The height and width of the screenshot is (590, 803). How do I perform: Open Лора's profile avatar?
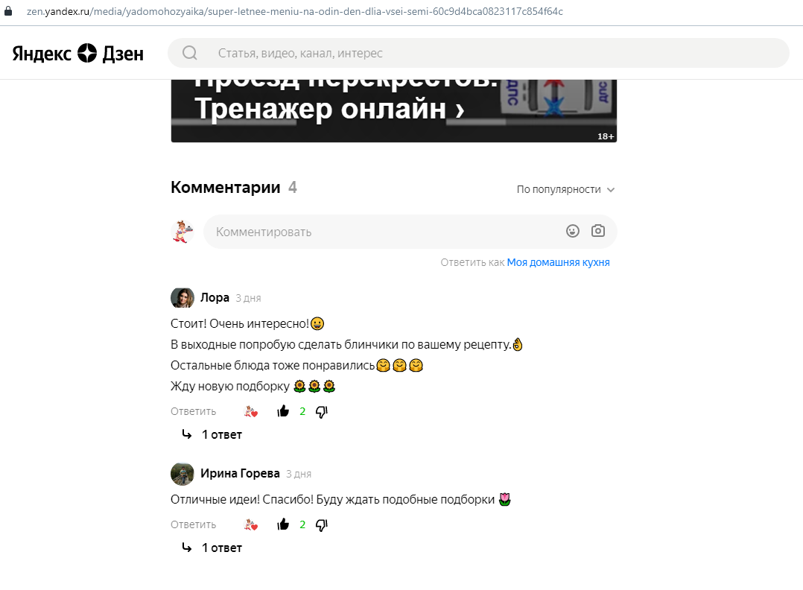coord(182,297)
